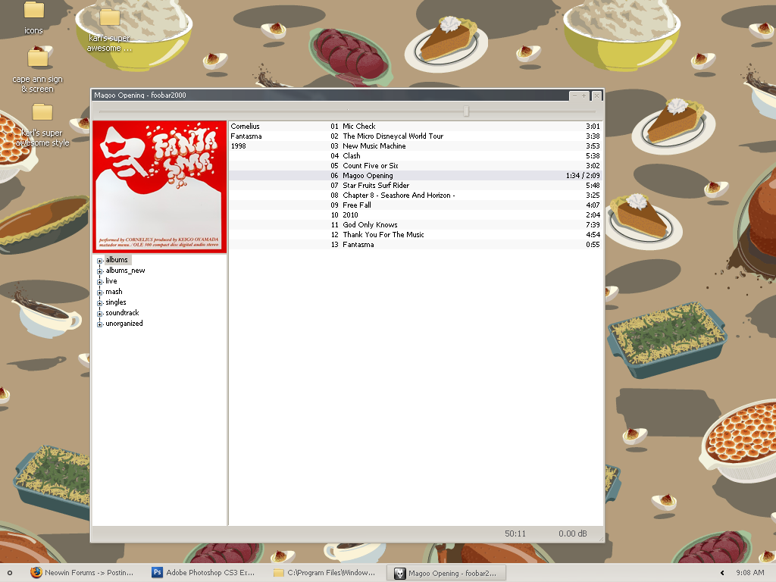
Task: Click the 0.00 dB volume in status bar
Action: [x=573, y=533]
